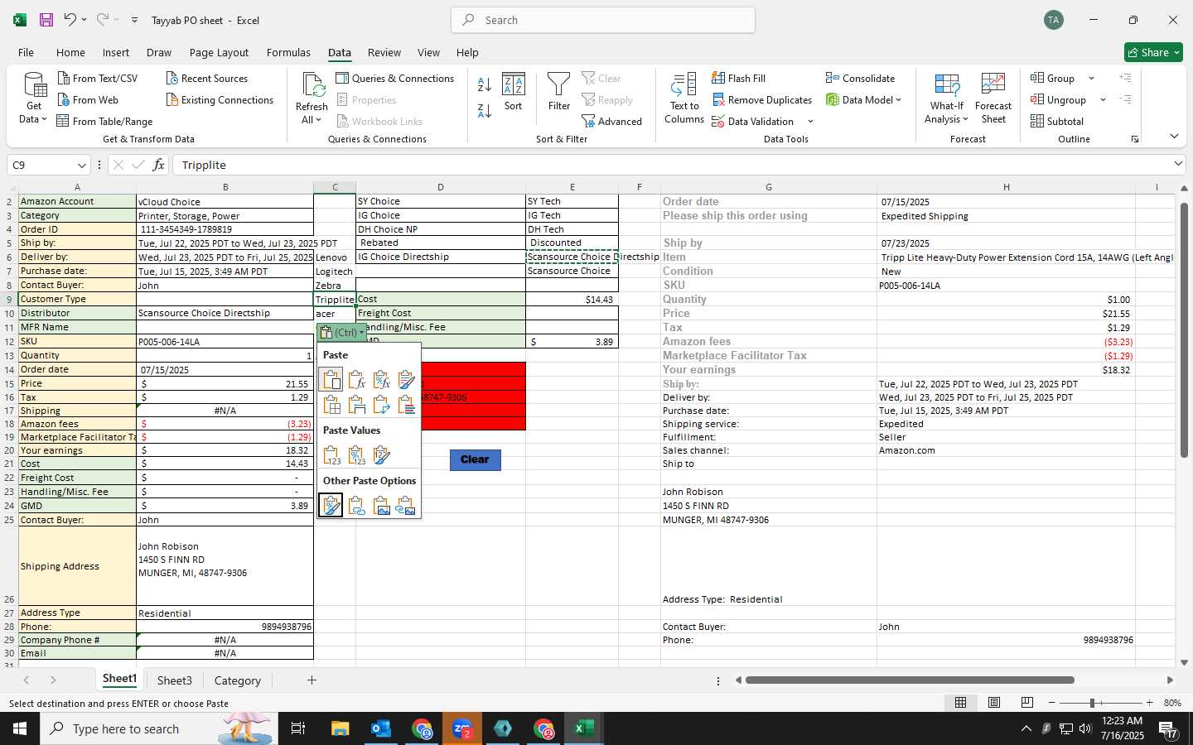Click Flash Fill
Screen dimensions: 1193x745
click(738, 79)
